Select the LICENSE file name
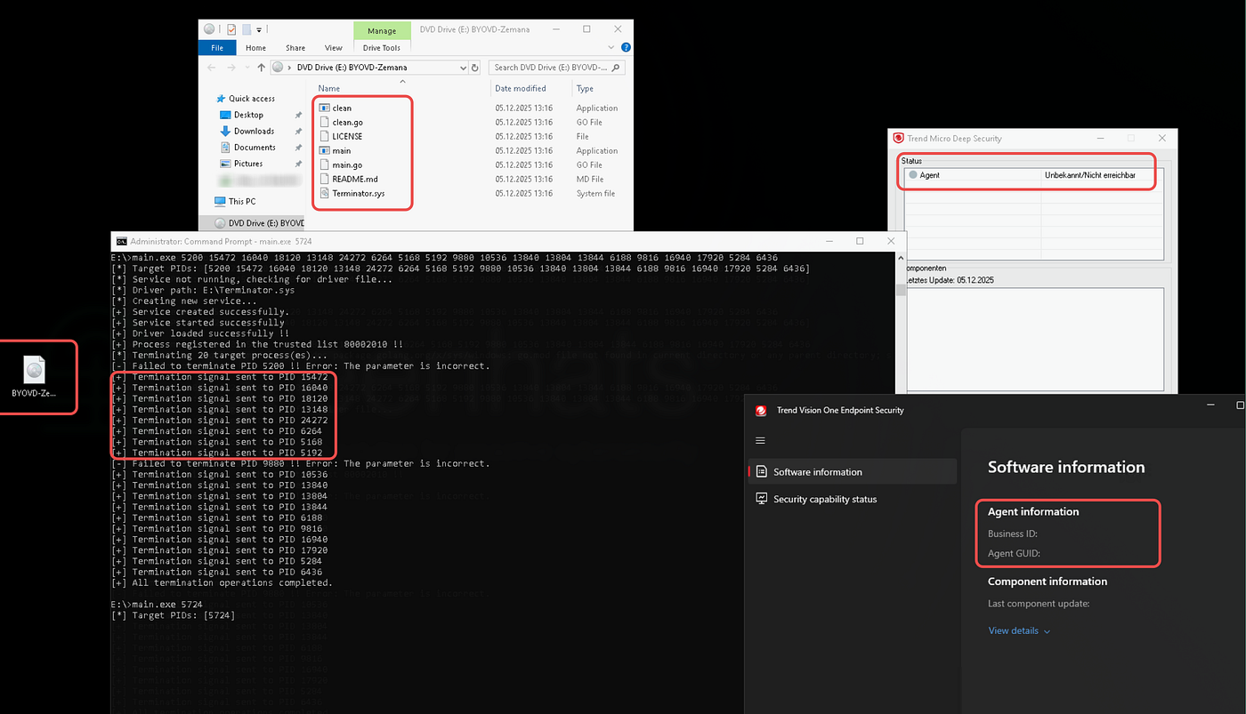Viewport: 1246px width, 714px height. tap(347, 136)
